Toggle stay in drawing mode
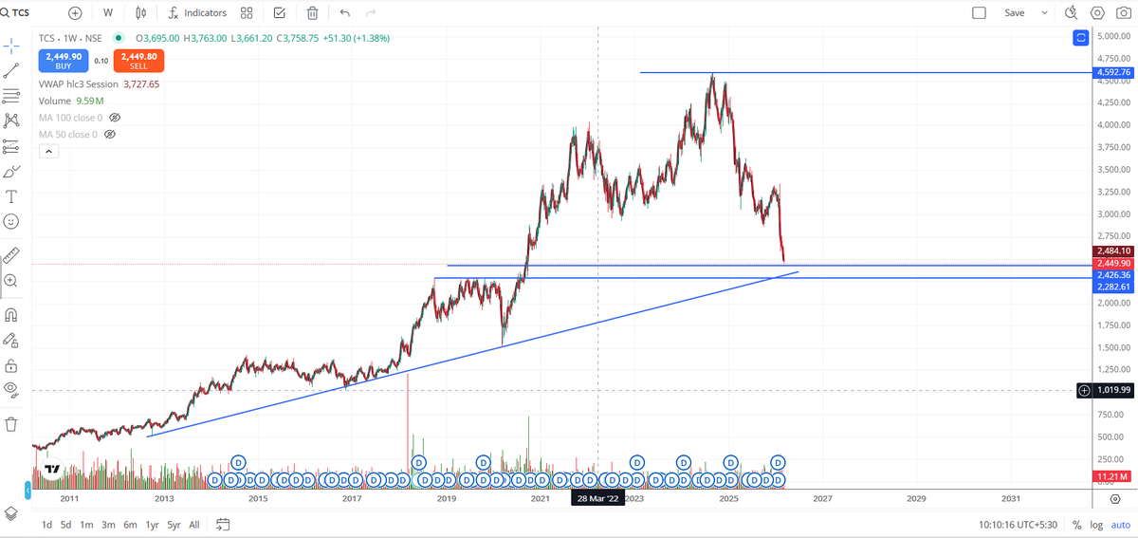 click(11, 340)
